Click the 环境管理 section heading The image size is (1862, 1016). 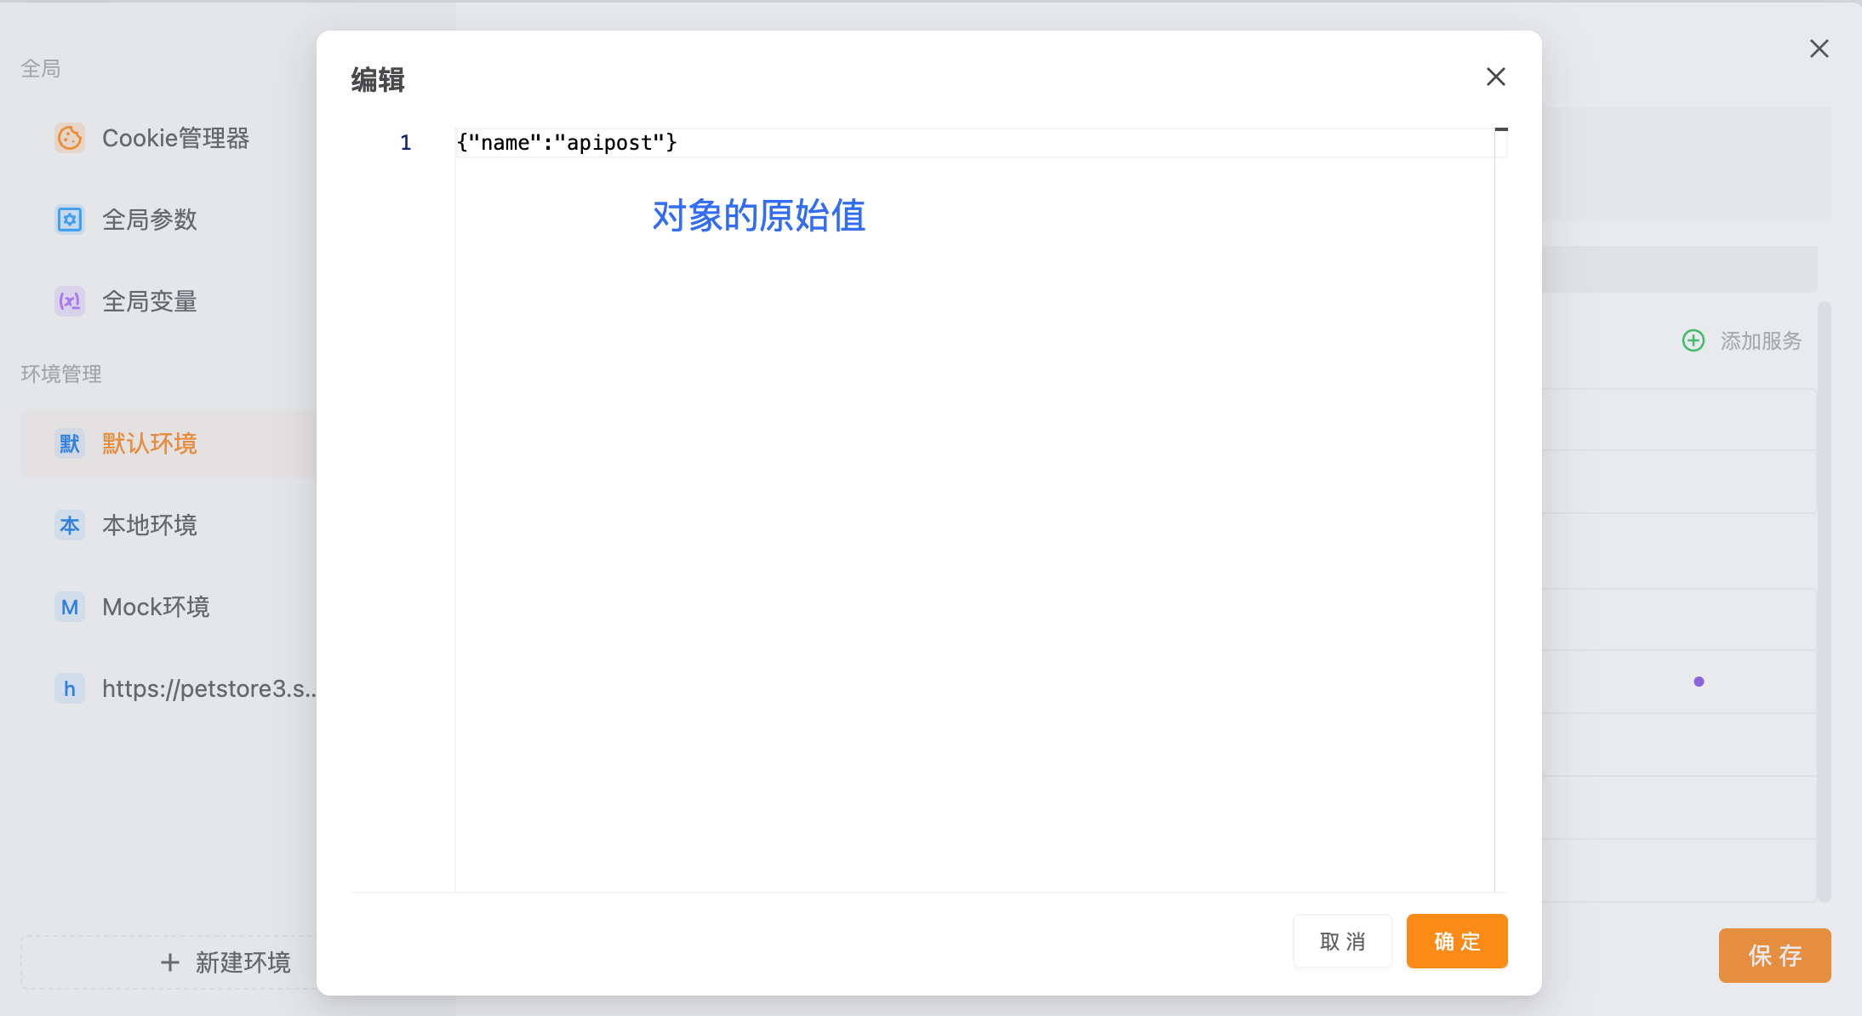61,374
